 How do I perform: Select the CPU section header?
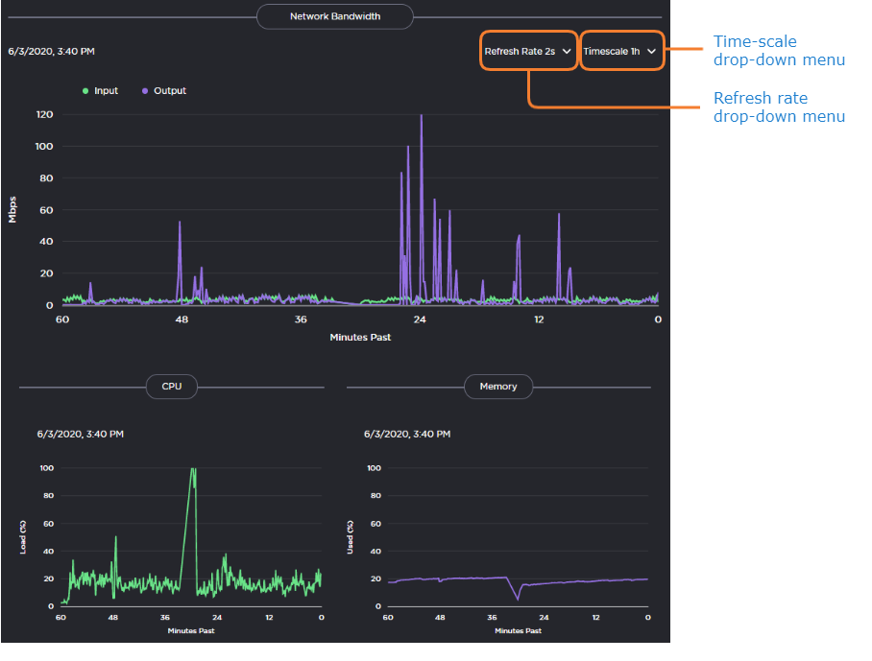(171, 387)
